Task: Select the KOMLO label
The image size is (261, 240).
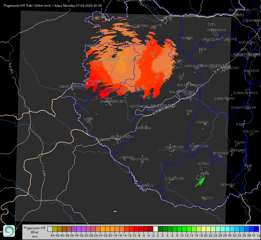Action: coord(204,164)
